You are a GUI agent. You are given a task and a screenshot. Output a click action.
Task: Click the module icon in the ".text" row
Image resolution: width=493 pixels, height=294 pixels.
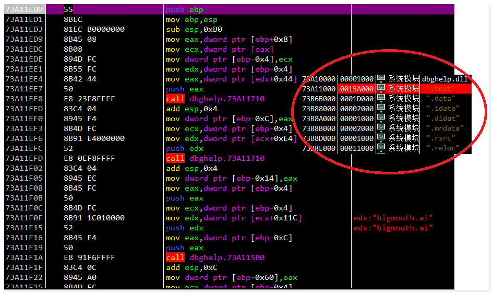pos(381,88)
